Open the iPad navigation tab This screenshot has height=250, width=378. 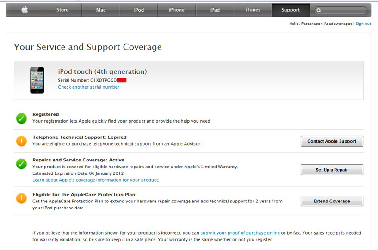tap(215, 10)
